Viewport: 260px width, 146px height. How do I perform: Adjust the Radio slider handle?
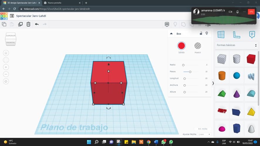[183, 65]
